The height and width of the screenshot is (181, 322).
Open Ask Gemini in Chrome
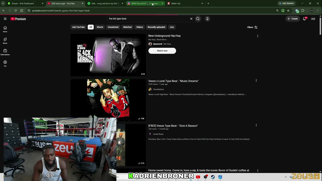tap(286, 4)
